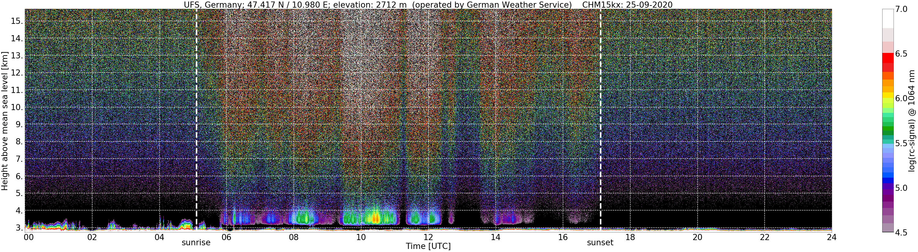The width and height of the screenshot is (918, 252).
Task: Click the colorbar tick label '7.0'
Action: 901,9
